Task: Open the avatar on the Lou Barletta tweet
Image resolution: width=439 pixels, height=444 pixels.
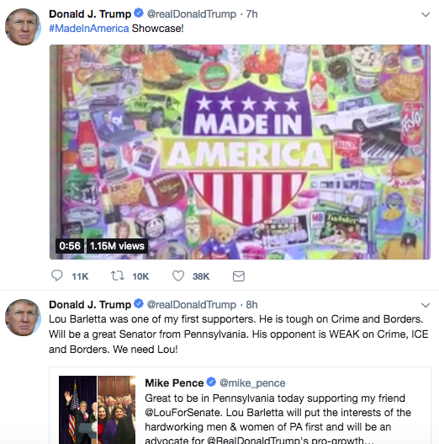Action: [x=23, y=318]
